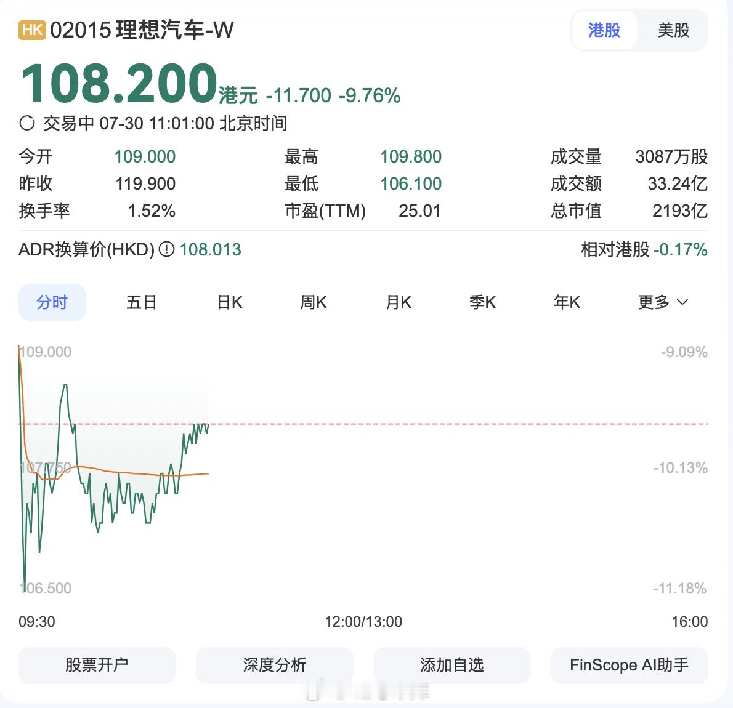
Task: Click the 添加自选 button
Action: pyautogui.click(x=452, y=665)
